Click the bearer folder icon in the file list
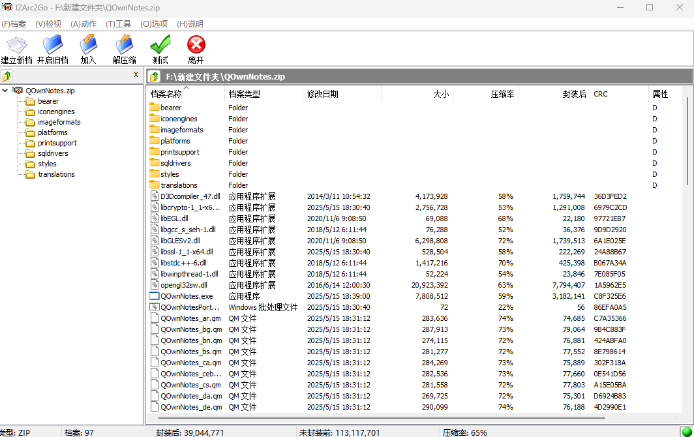Screen dimensions: 694x437 point(155,107)
